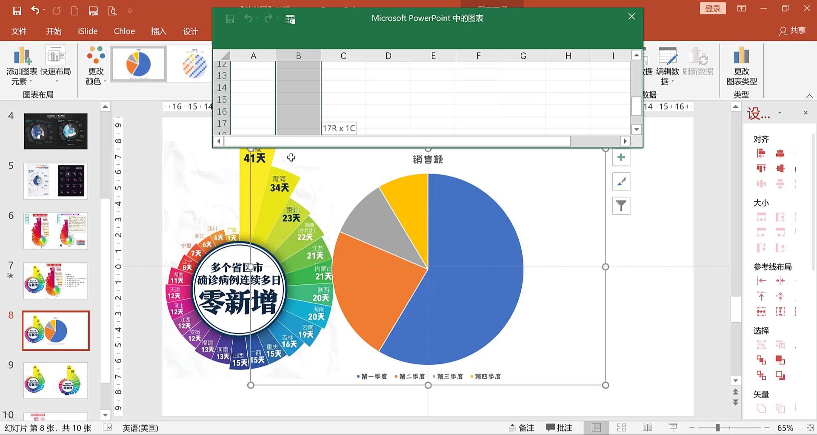Open ribbon display options button
The height and width of the screenshot is (435, 817).
pyautogui.click(x=742, y=9)
